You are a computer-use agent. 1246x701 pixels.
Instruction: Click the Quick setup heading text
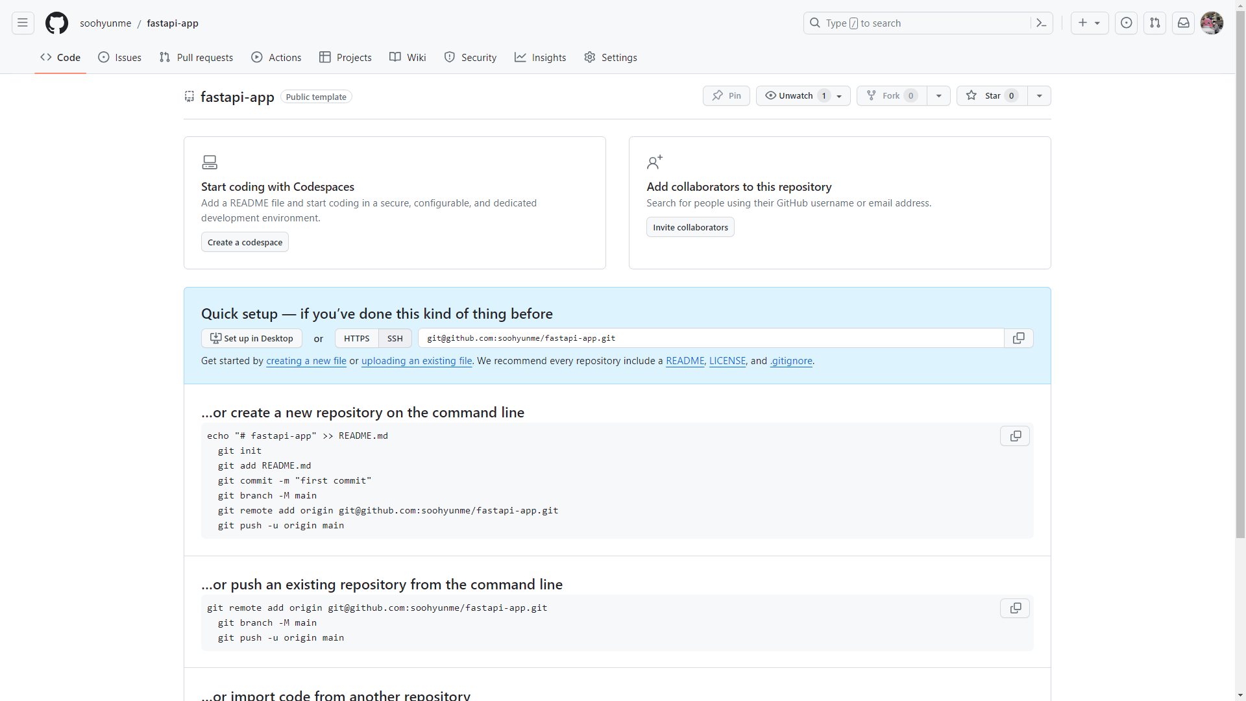coord(377,314)
